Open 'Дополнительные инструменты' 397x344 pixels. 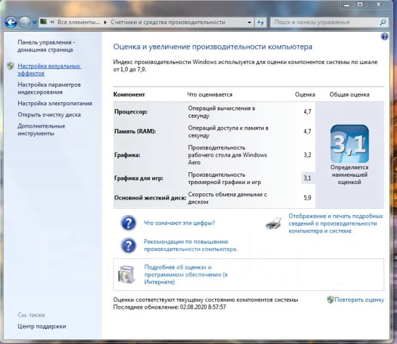coord(42,130)
